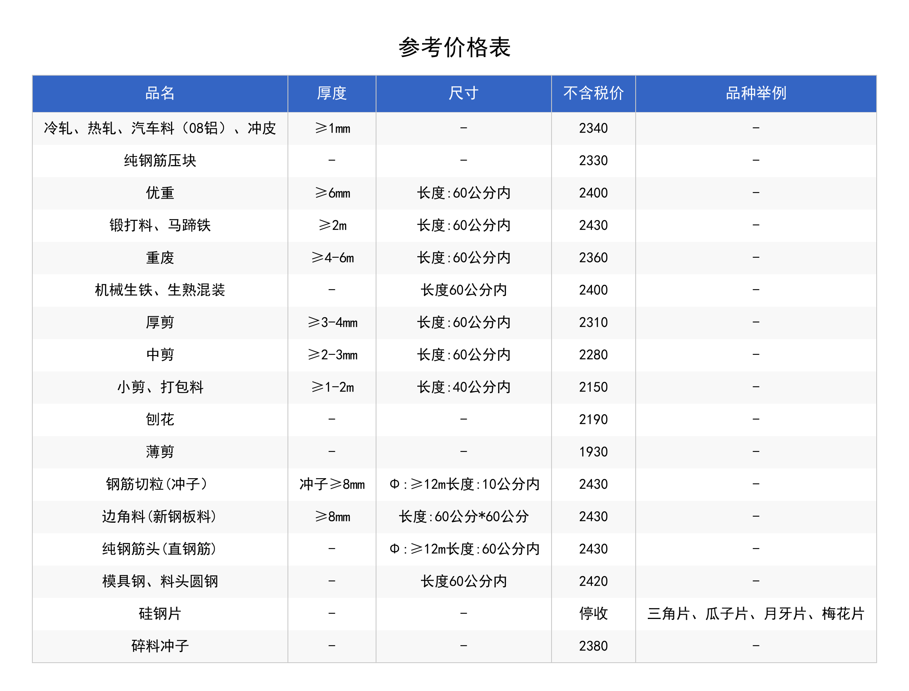Click the 参考价格表 title
This screenshot has height=691, width=909.
pyautogui.click(x=454, y=47)
